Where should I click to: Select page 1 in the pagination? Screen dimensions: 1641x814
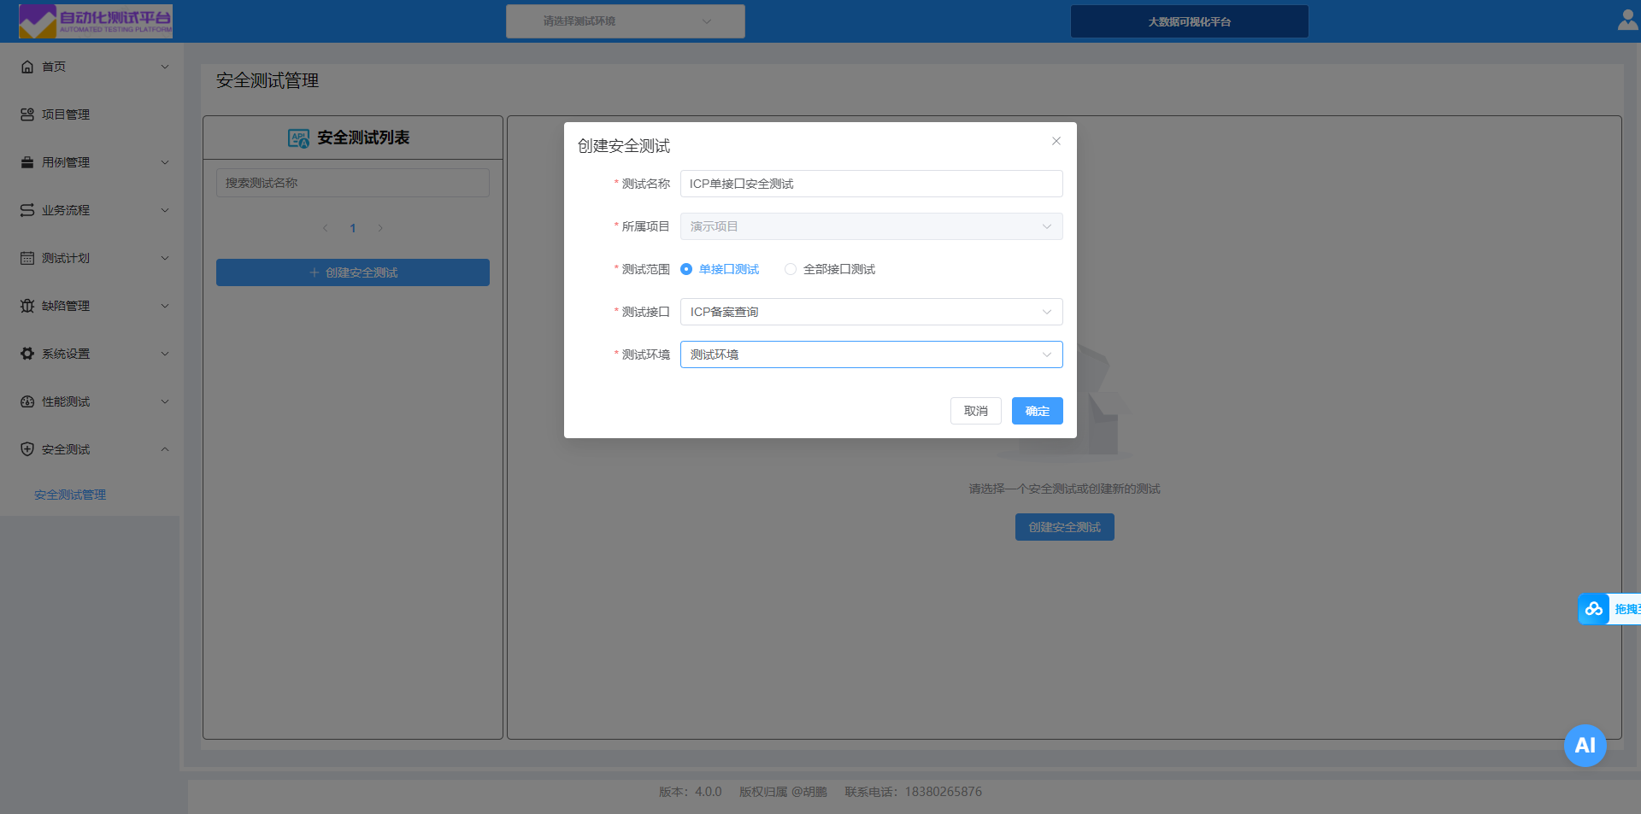click(x=352, y=228)
